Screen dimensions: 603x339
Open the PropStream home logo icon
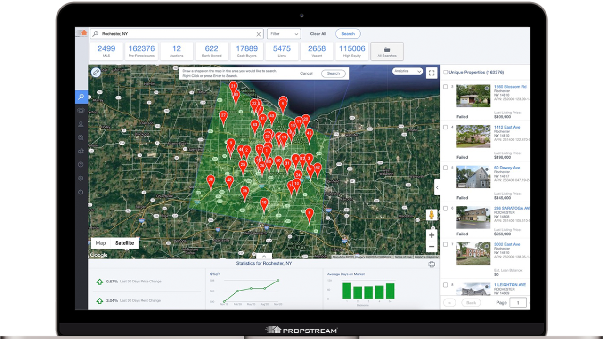click(84, 32)
